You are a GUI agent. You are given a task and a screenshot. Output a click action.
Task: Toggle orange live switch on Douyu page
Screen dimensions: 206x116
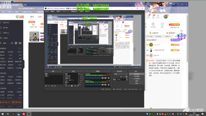click(x=42, y=24)
